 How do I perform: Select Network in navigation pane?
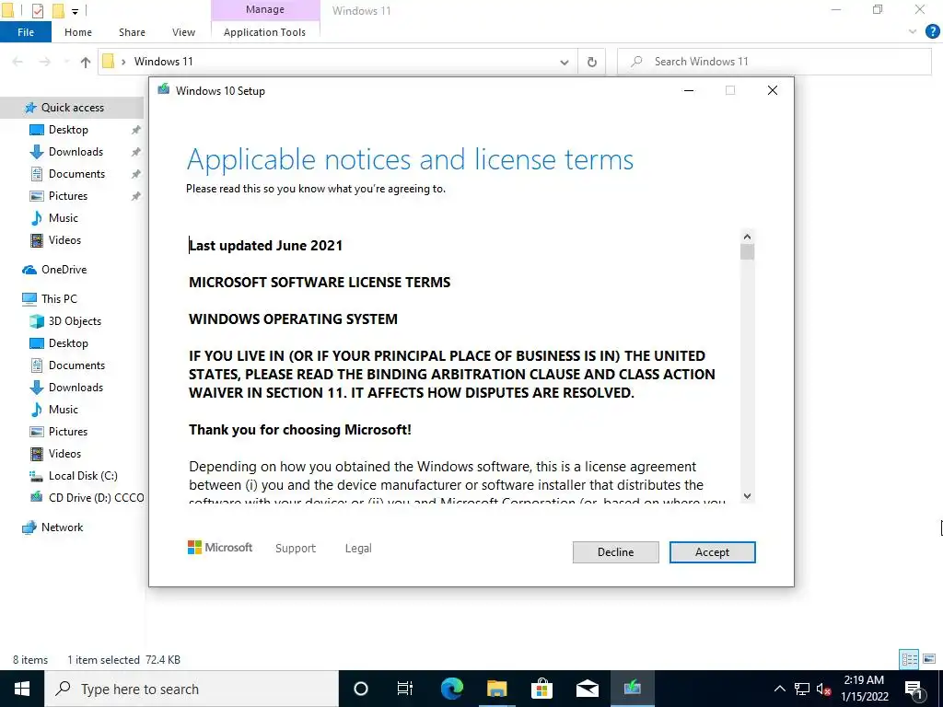[62, 527]
